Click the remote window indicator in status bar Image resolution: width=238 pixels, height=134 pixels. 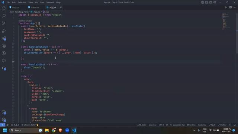3,125
